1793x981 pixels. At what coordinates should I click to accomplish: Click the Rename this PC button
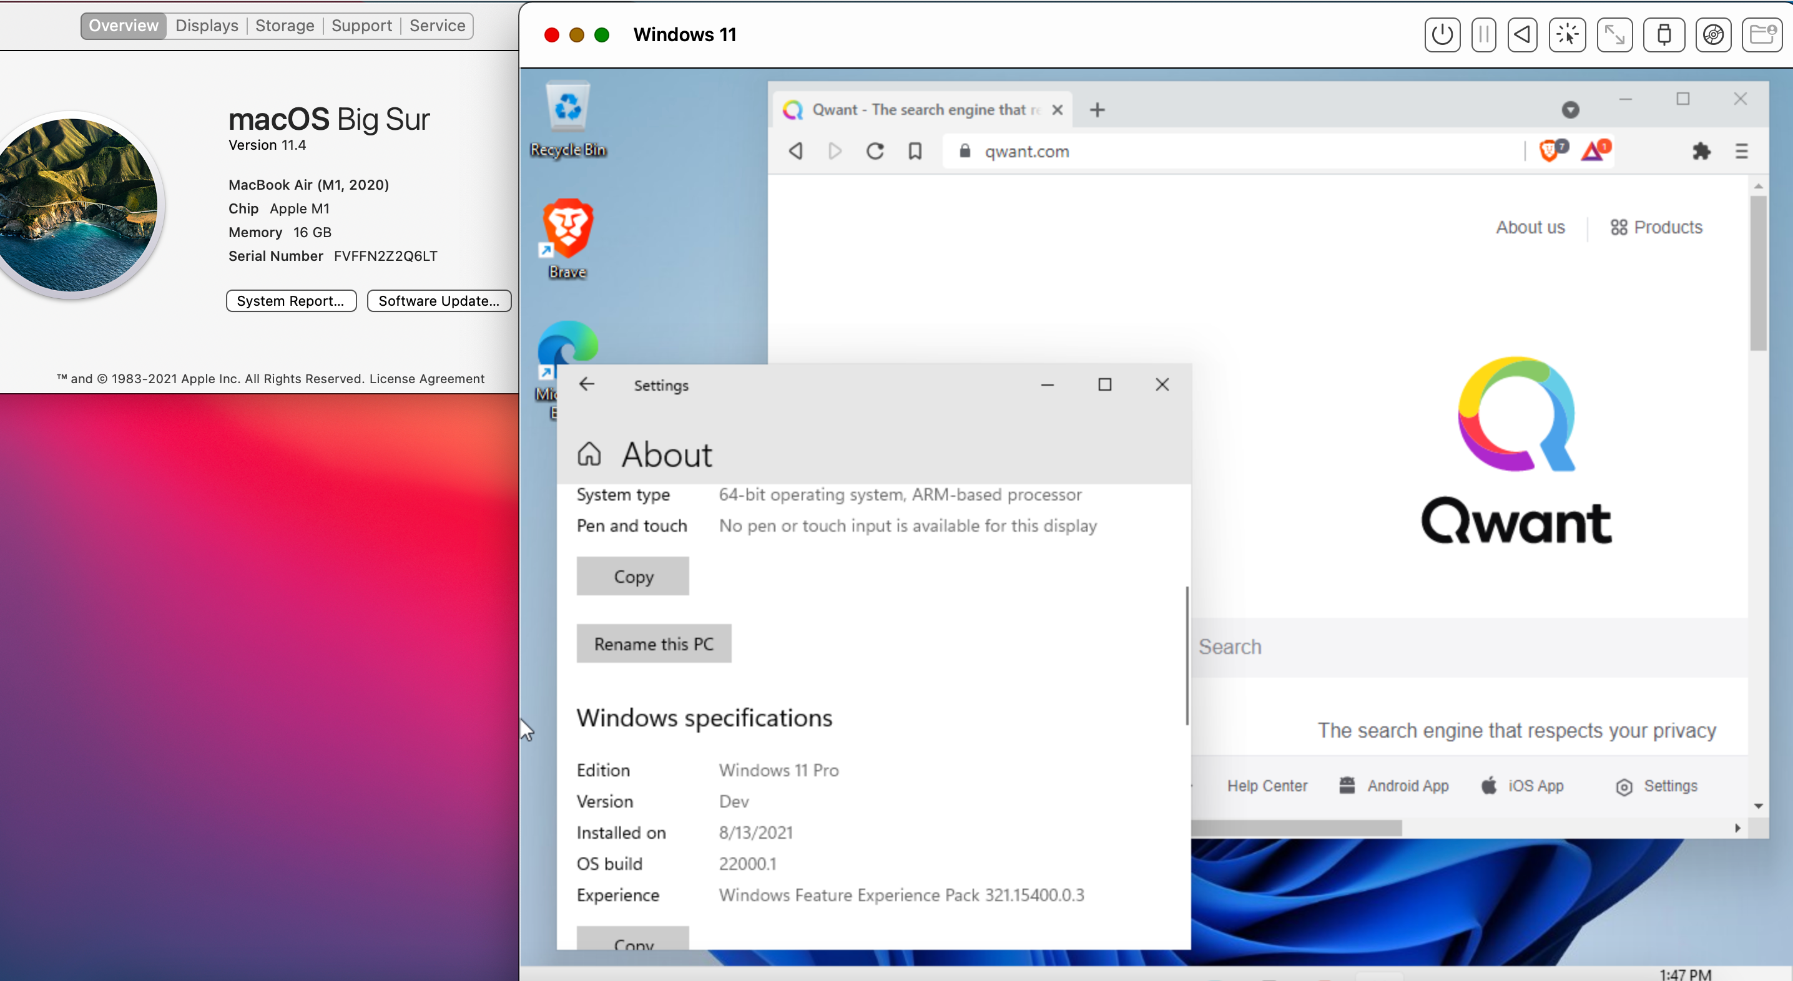point(653,643)
